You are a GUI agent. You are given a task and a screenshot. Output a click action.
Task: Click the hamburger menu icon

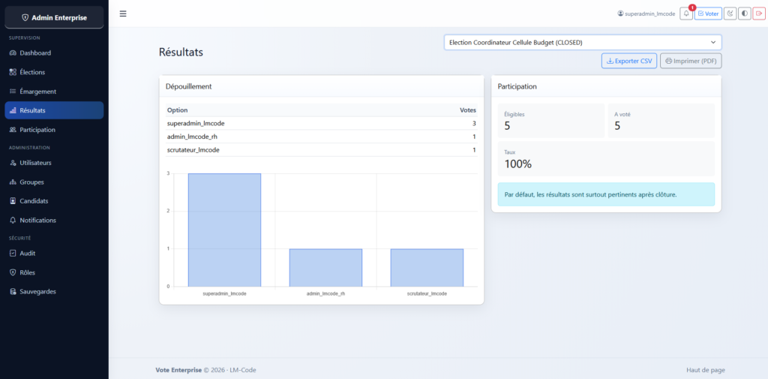coord(123,14)
